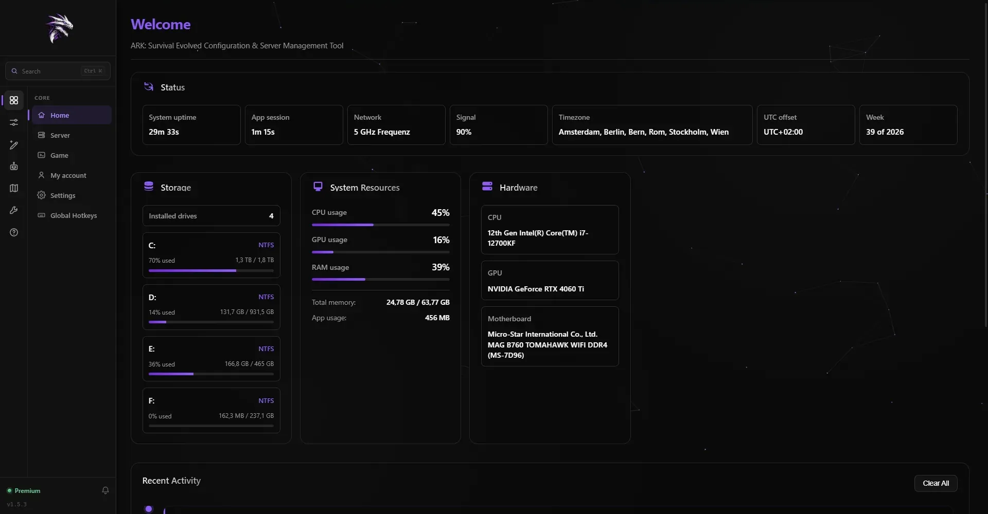Select the Signal 90% card

(x=499, y=125)
